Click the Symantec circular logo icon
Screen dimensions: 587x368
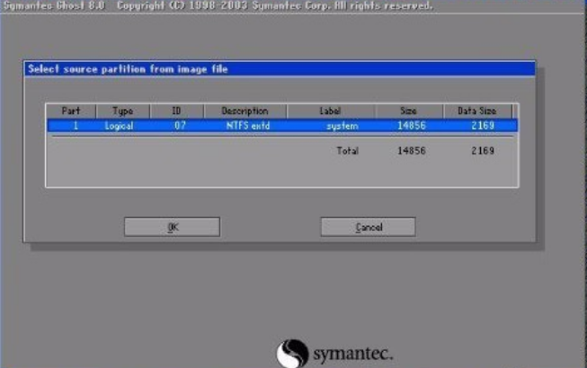(x=292, y=353)
